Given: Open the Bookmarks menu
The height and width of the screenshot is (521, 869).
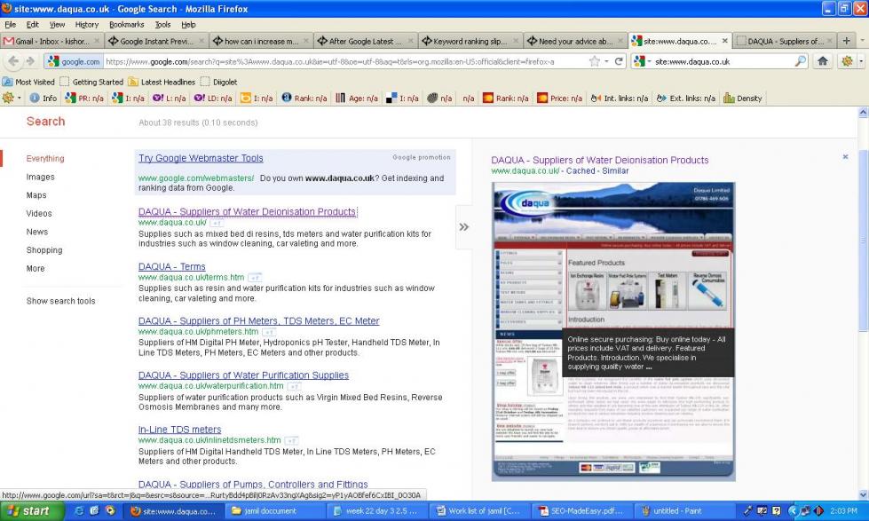Looking at the screenshot, I should [x=126, y=25].
